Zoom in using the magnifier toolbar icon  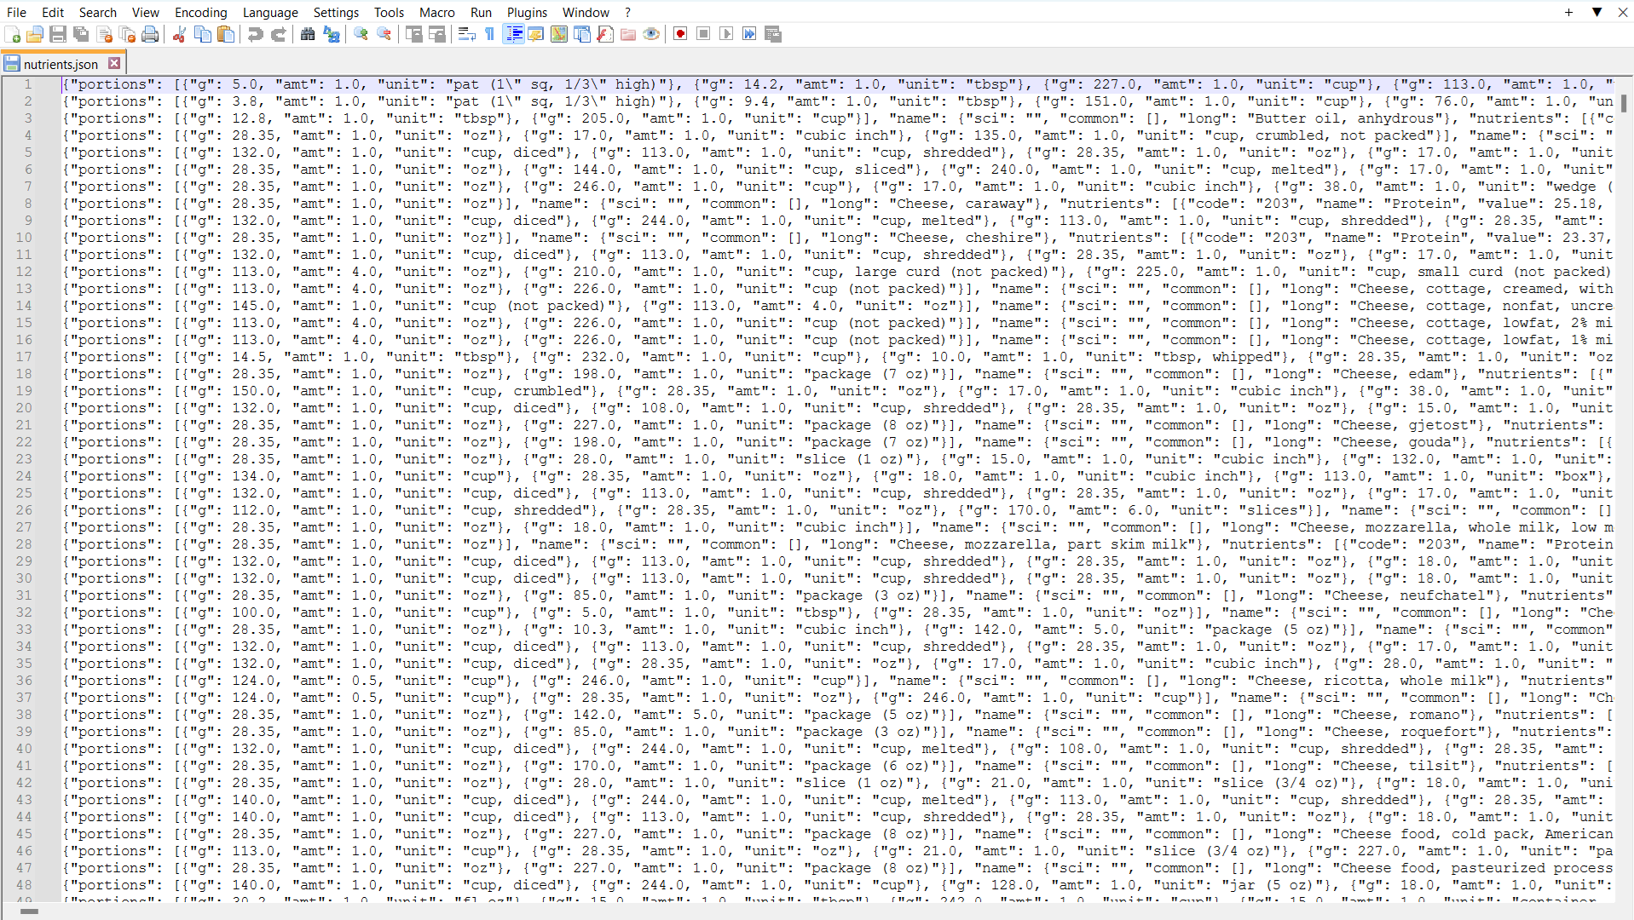[x=360, y=34]
